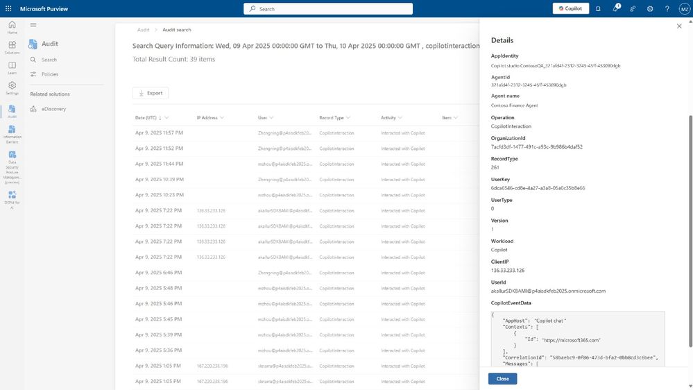Open Settings in the left rail

coord(12,88)
